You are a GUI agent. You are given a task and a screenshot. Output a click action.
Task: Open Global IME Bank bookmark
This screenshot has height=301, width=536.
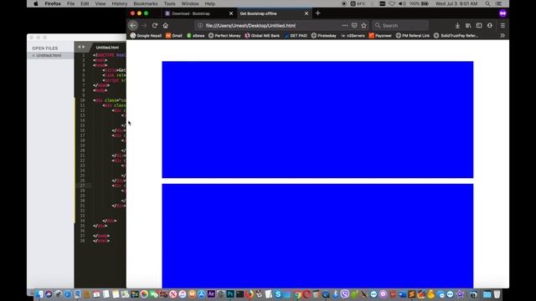coord(262,35)
